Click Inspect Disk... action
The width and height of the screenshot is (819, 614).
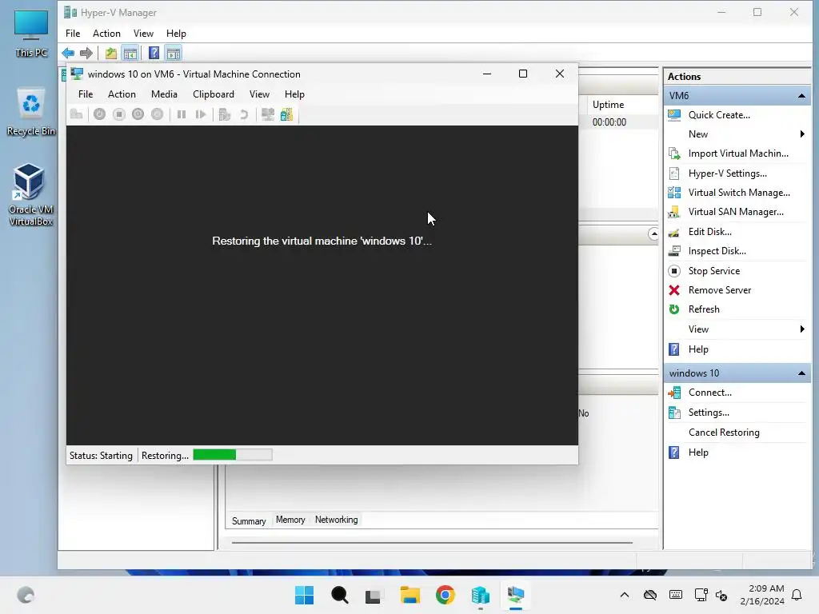point(717,251)
